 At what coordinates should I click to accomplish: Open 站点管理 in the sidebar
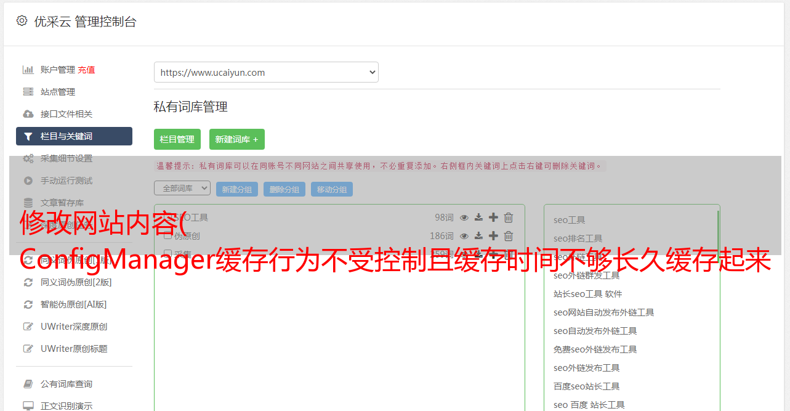click(58, 92)
